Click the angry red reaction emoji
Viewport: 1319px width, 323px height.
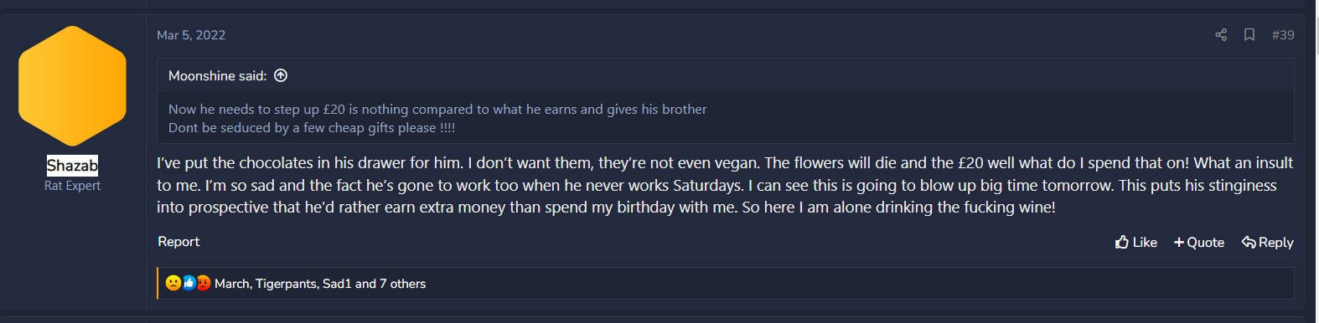pos(203,283)
